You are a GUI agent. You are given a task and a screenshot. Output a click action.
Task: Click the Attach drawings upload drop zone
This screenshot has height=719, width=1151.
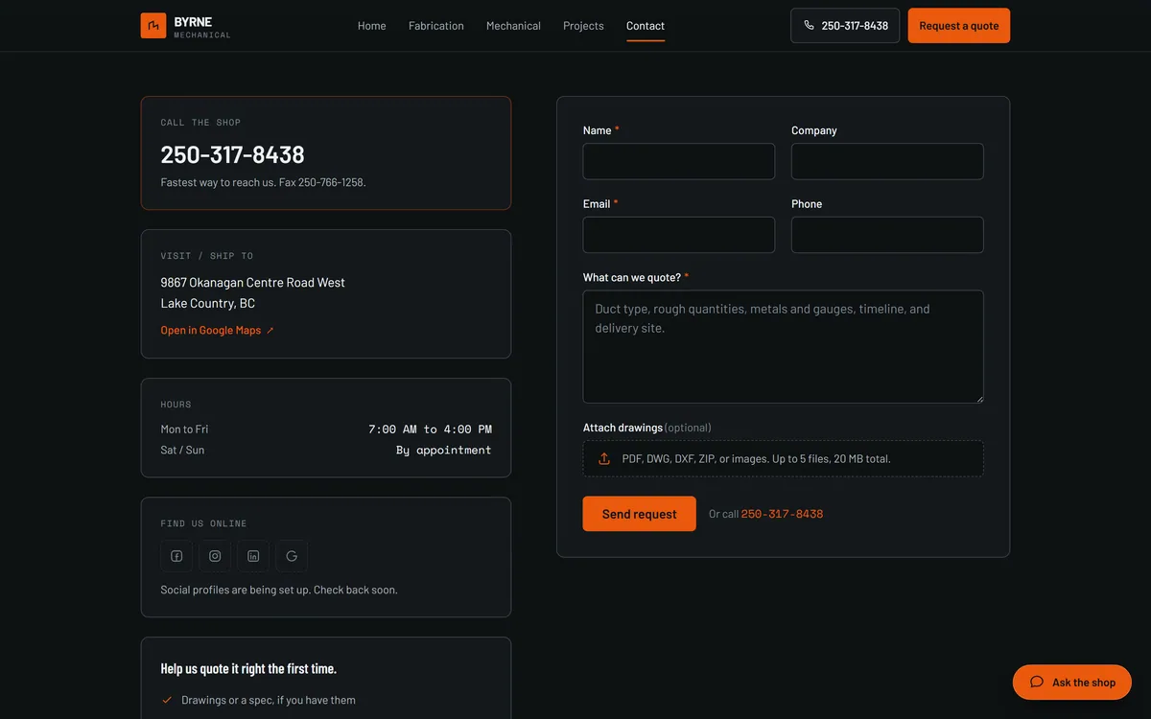coord(784,459)
